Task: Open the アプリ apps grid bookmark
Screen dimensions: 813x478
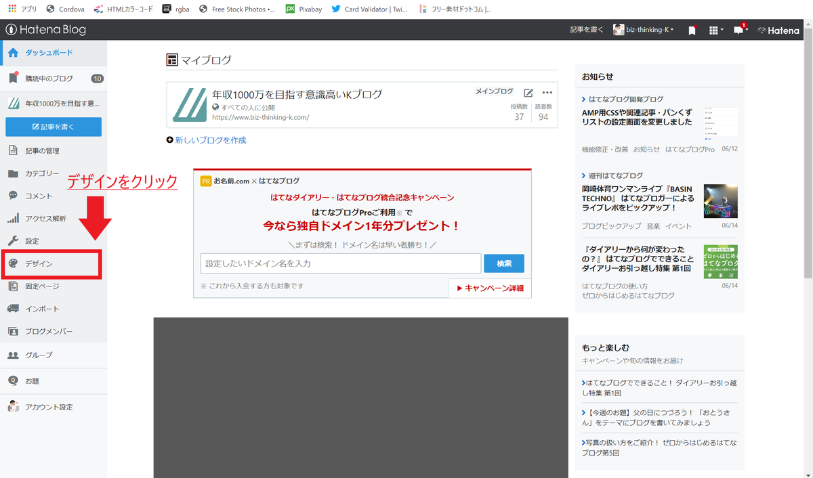Action: tap(22, 9)
